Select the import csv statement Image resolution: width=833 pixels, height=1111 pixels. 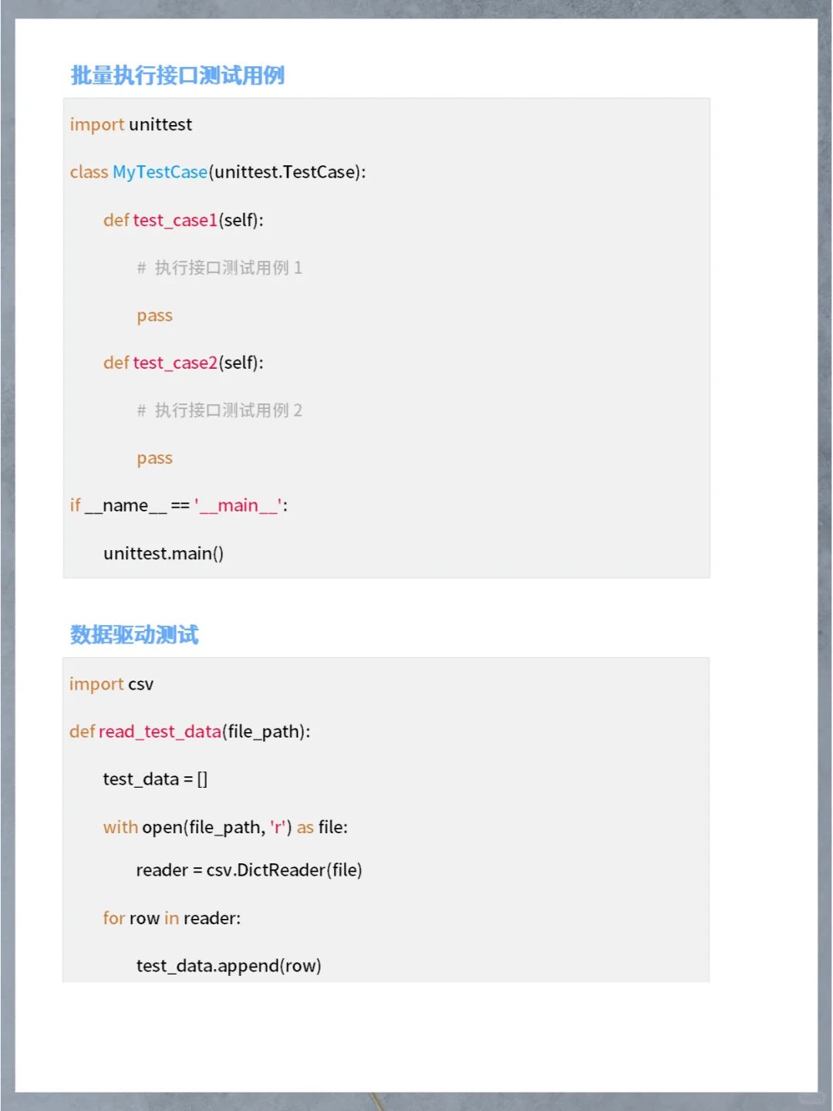pyautogui.click(x=112, y=684)
